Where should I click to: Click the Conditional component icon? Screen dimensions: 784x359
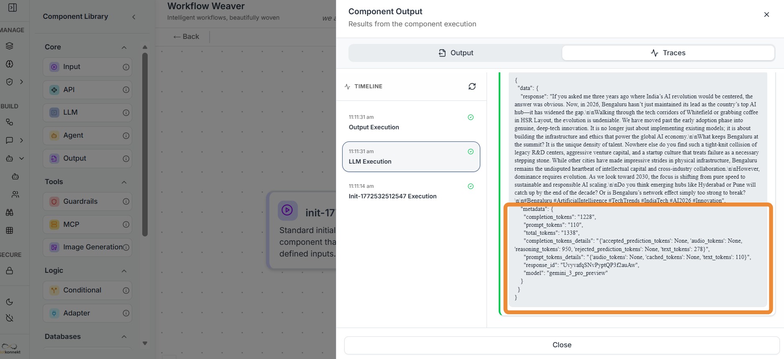(x=54, y=290)
